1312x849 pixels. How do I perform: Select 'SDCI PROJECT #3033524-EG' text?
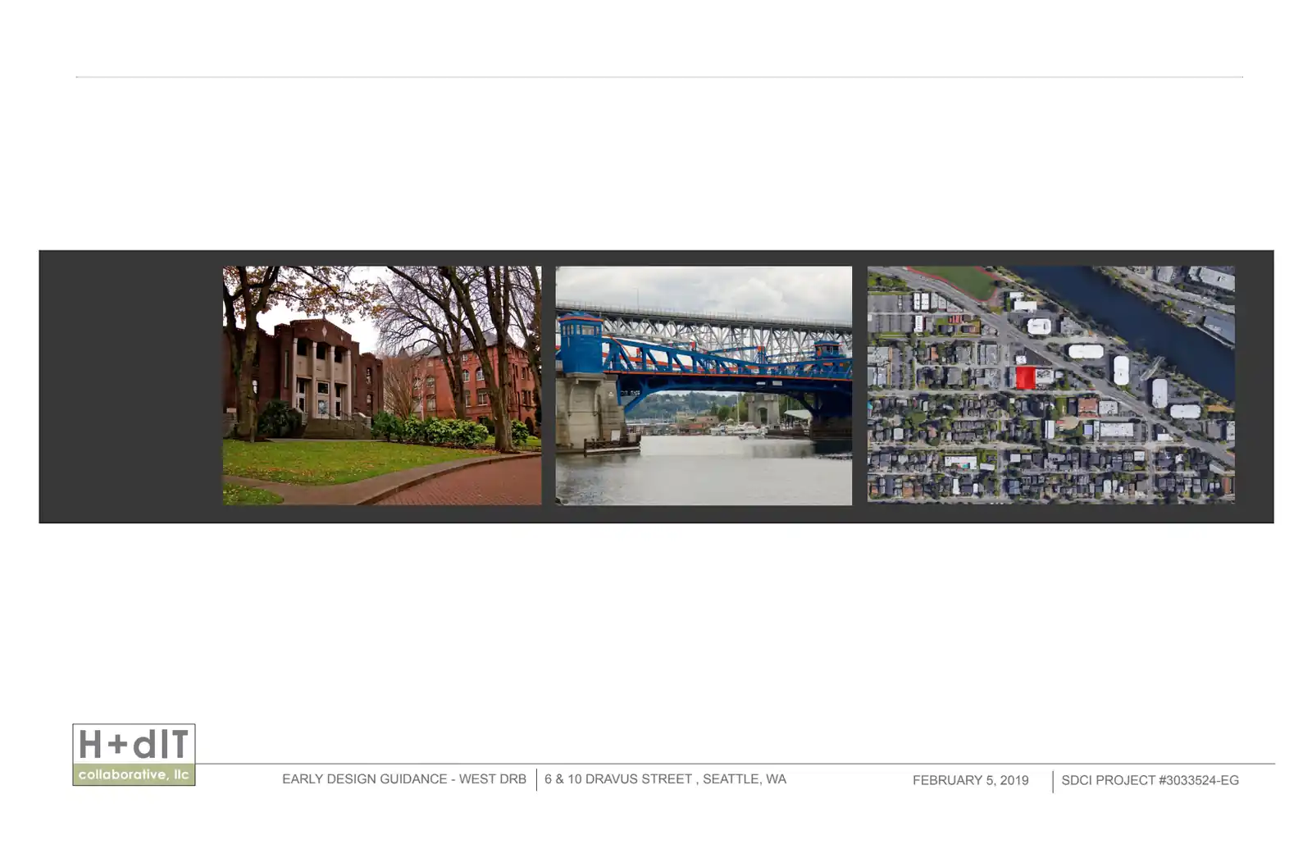(x=1150, y=780)
